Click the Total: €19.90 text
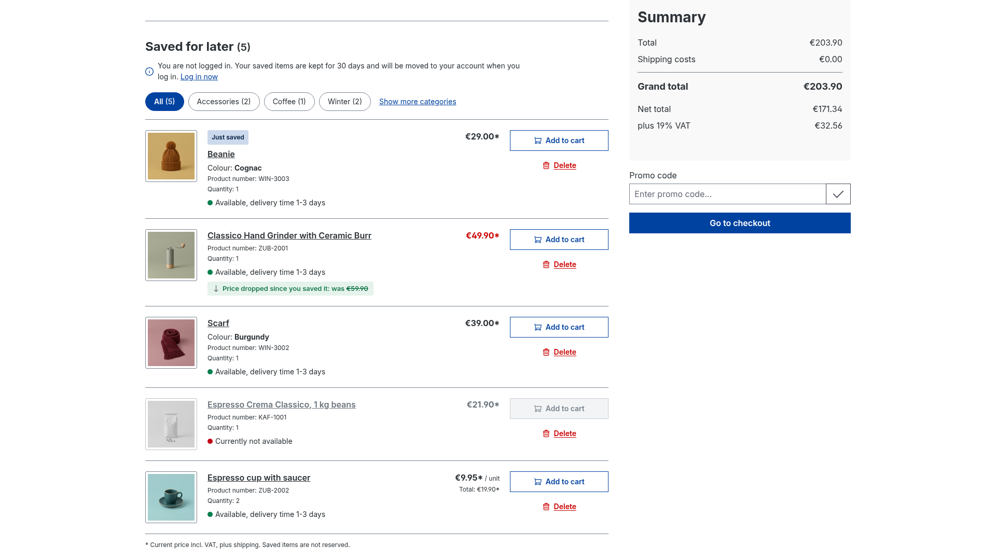The width and height of the screenshot is (996, 560). pos(479,489)
